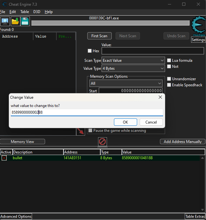Screen dimensions: 206x220
Task: Confirm with OK in Change Value dialog
Action: (x=125, y=122)
